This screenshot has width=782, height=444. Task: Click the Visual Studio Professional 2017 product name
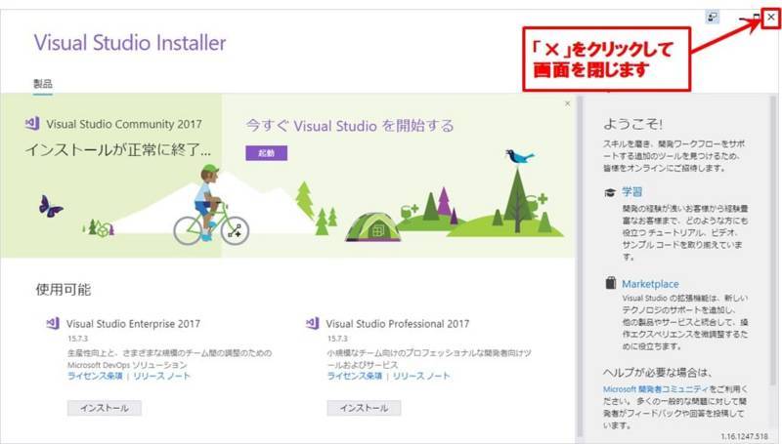point(398,324)
